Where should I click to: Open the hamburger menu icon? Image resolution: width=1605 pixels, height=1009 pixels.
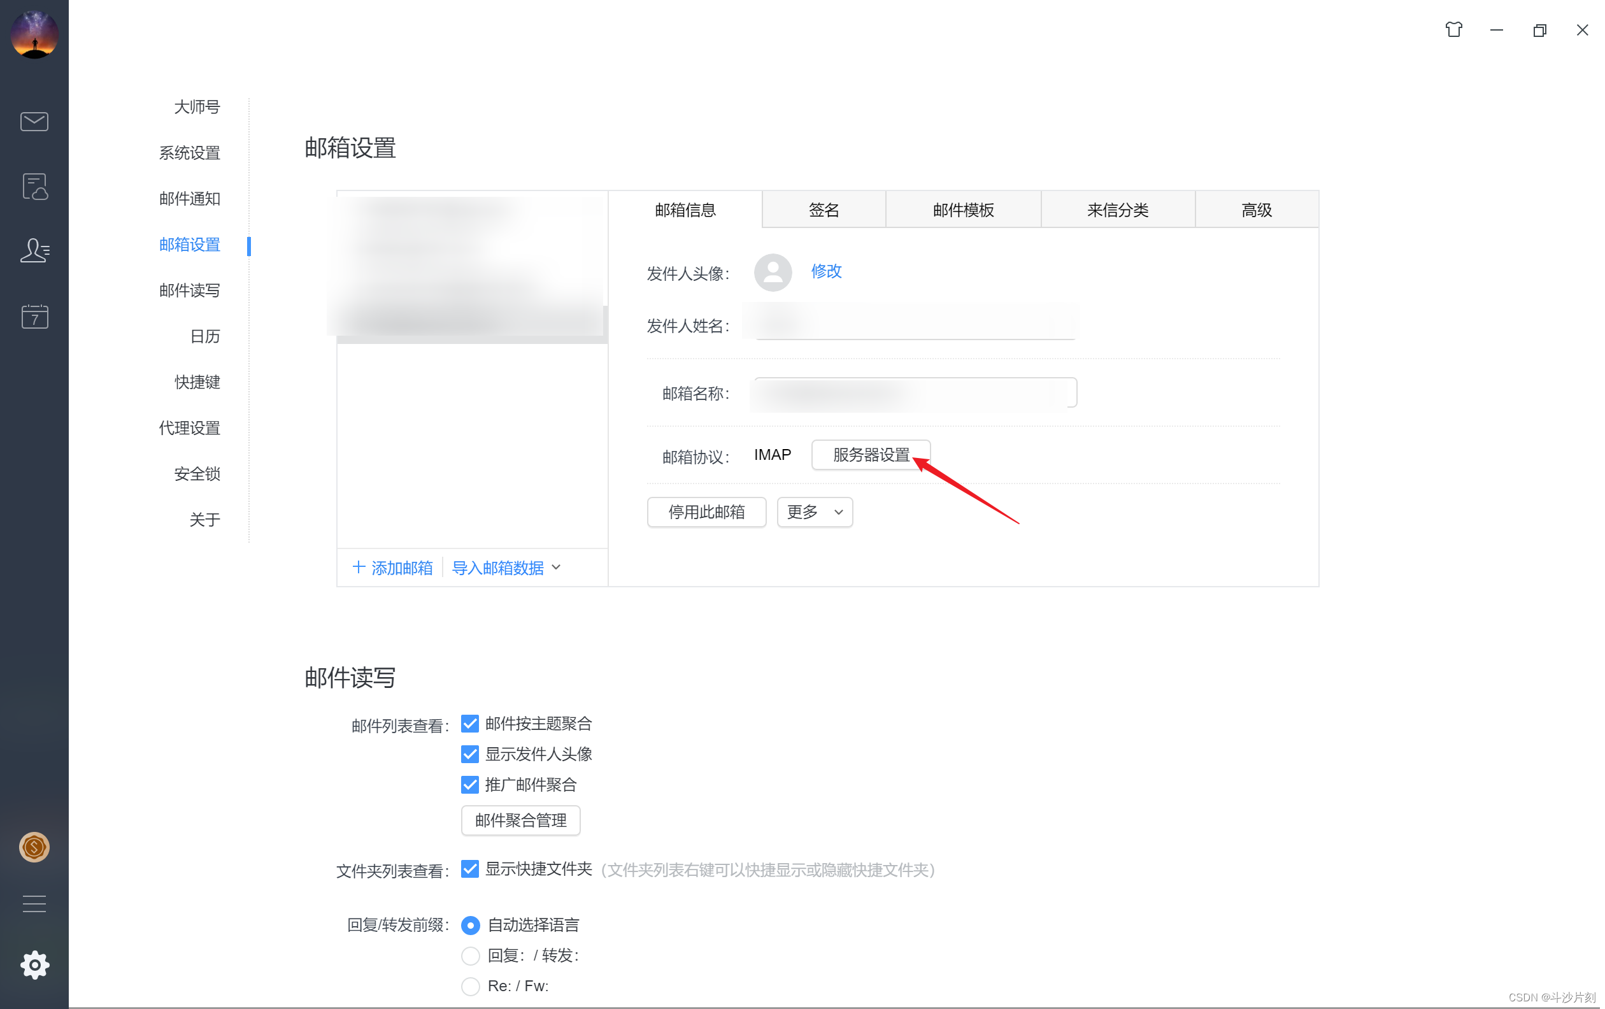[34, 904]
